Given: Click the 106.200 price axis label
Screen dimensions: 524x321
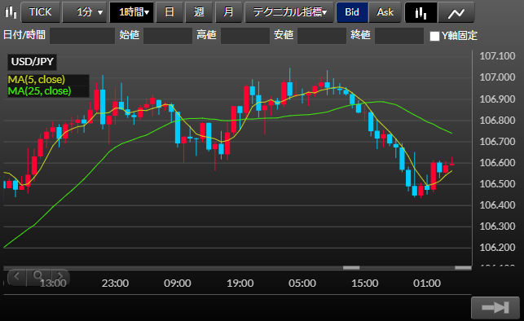Looking at the screenshot, I should pyautogui.click(x=497, y=248).
